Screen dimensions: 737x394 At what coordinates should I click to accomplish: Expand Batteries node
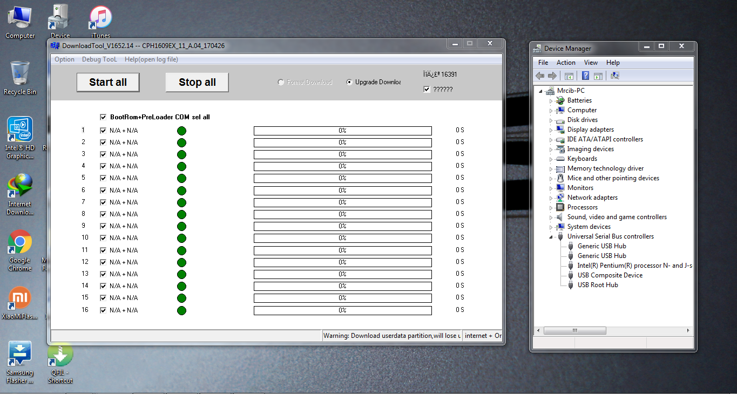(x=551, y=100)
